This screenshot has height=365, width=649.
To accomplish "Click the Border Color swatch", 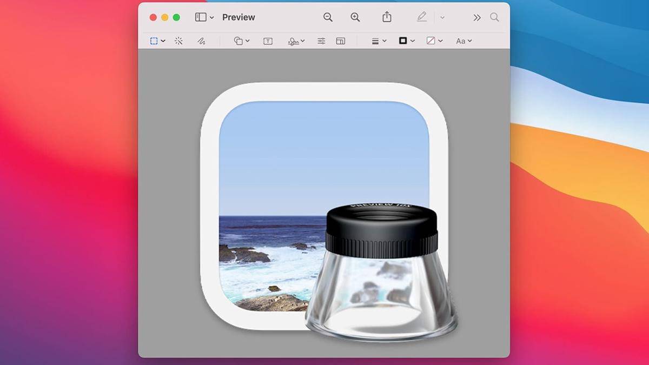I will coord(403,41).
